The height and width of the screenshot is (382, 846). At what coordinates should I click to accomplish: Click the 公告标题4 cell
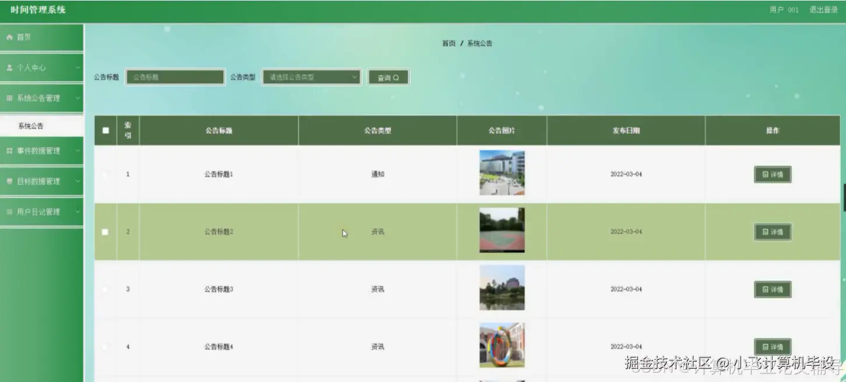point(218,347)
